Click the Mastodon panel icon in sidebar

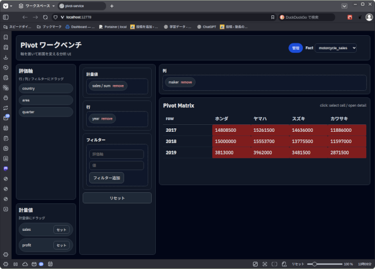click(x=6, y=168)
